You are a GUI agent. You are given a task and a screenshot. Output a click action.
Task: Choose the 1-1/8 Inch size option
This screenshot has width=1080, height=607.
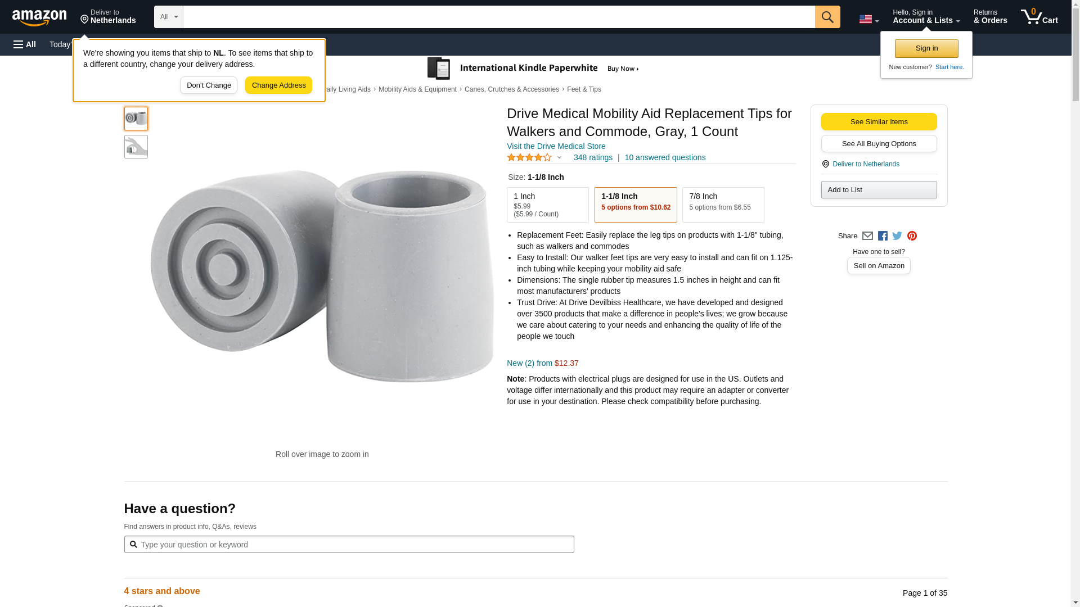pyautogui.click(x=636, y=205)
